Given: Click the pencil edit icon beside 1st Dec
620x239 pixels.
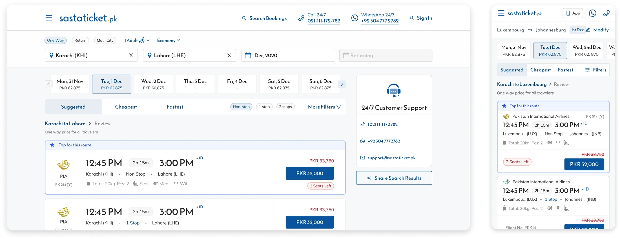Looking at the screenshot, I should (588, 30).
